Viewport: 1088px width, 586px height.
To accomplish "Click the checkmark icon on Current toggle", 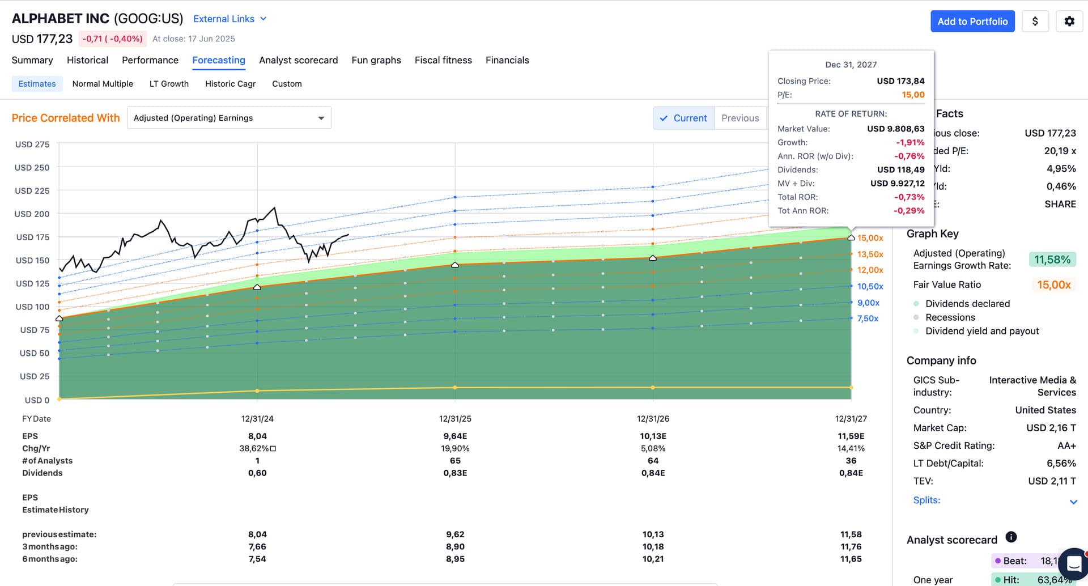I will point(664,118).
